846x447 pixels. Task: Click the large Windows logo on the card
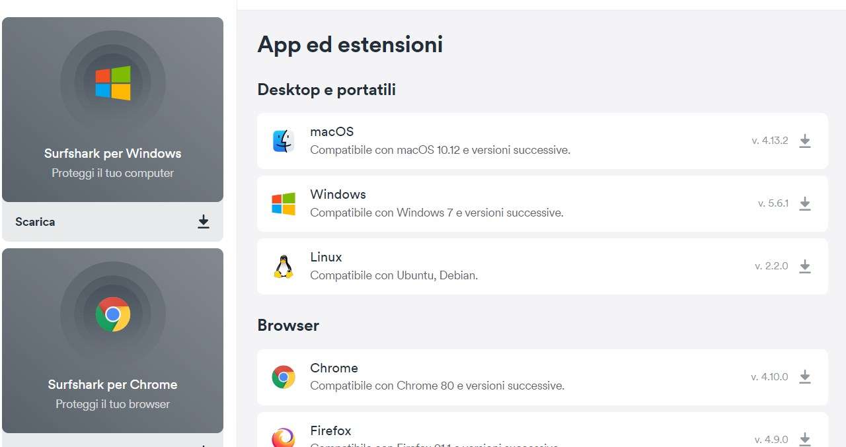pyautogui.click(x=113, y=83)
